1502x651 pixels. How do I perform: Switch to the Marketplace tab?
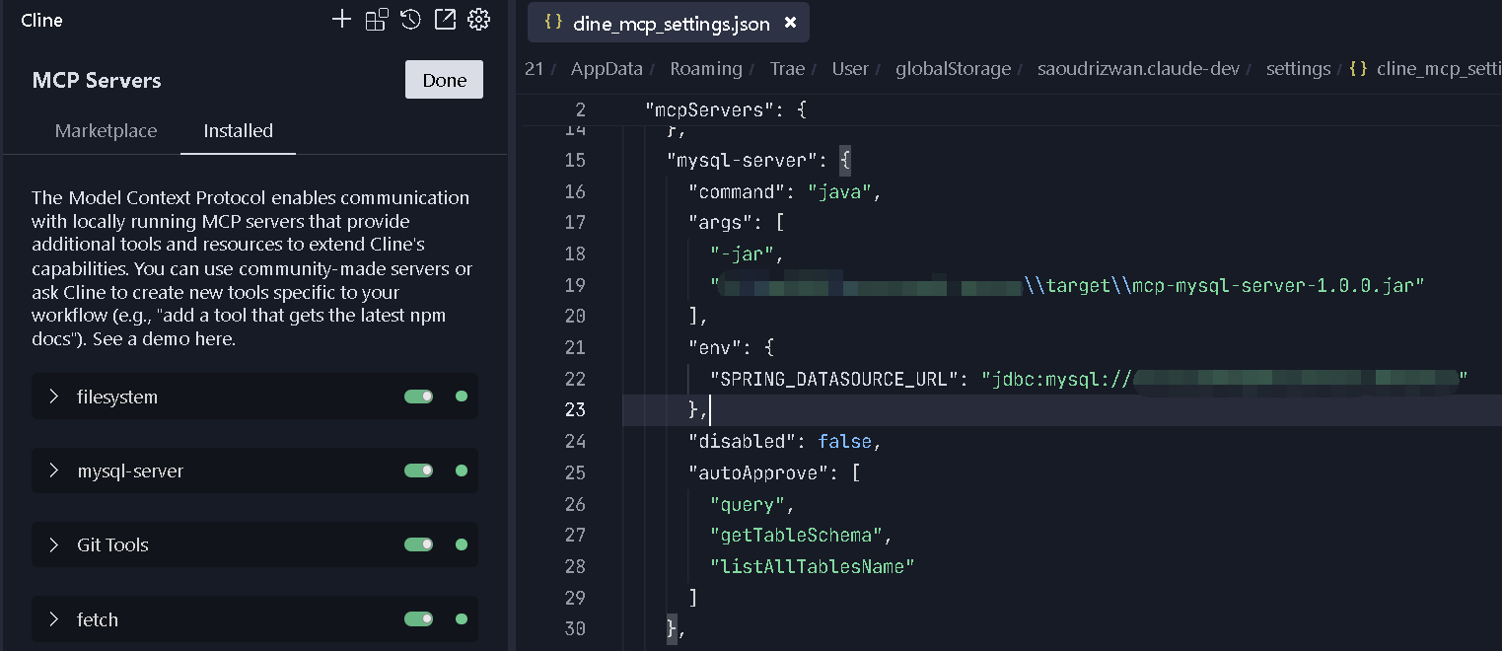pyautogui.click(x=106, y=130)
